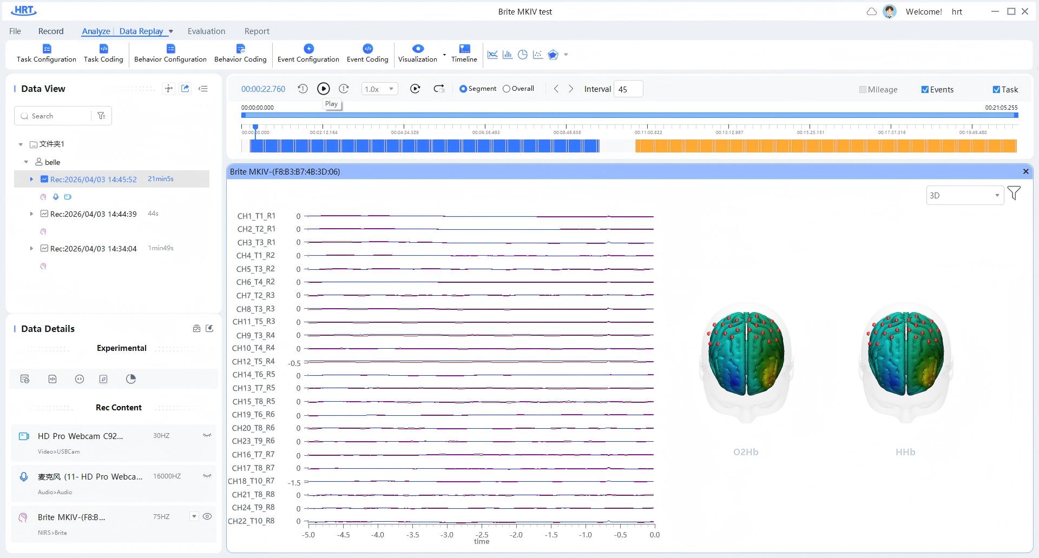Click the Visualization eye icon
Screen dimensions: 1039x558
(418, 49)
